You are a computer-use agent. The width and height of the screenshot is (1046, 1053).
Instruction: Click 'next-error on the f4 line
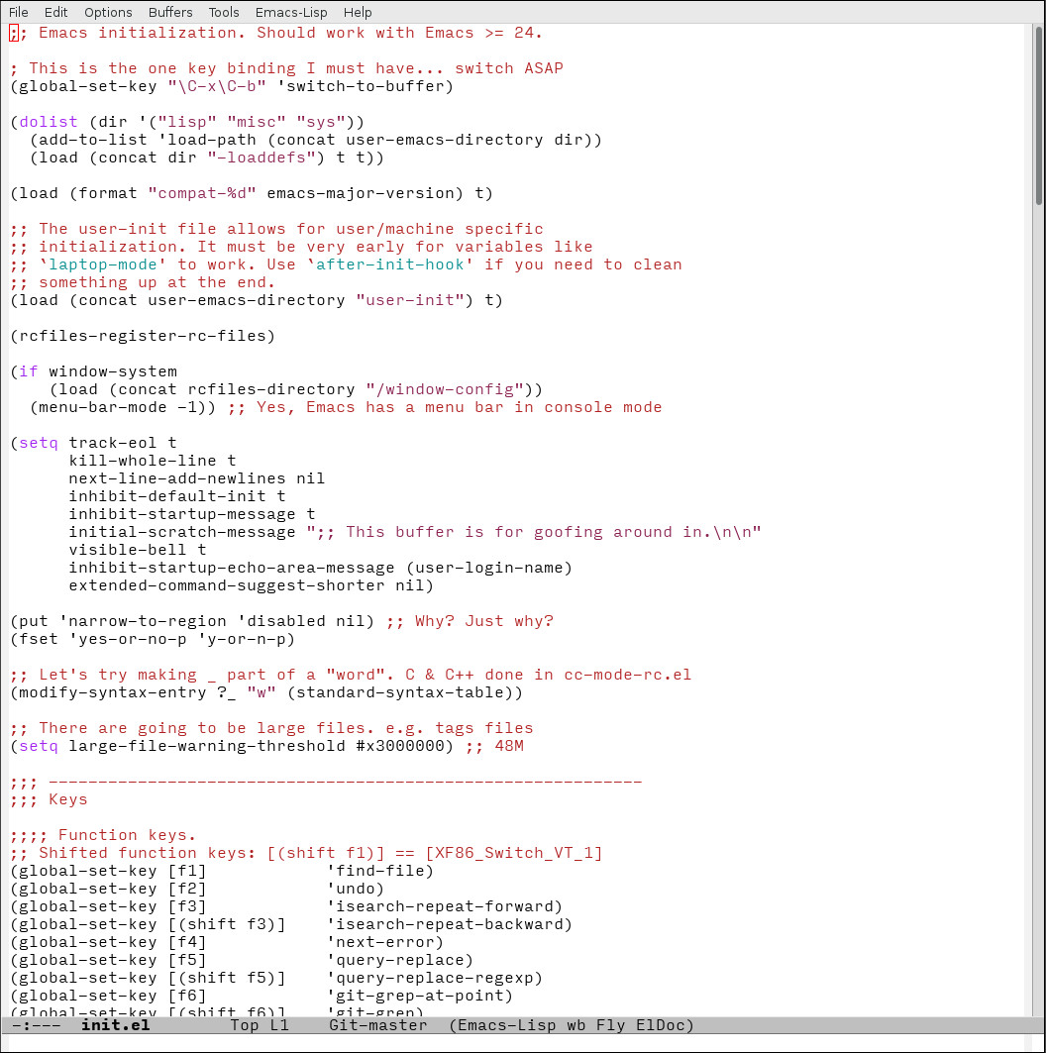380,941
